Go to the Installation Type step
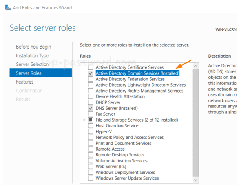The width and height of the screenshot is (241, 189). click(x=32, y=56)
